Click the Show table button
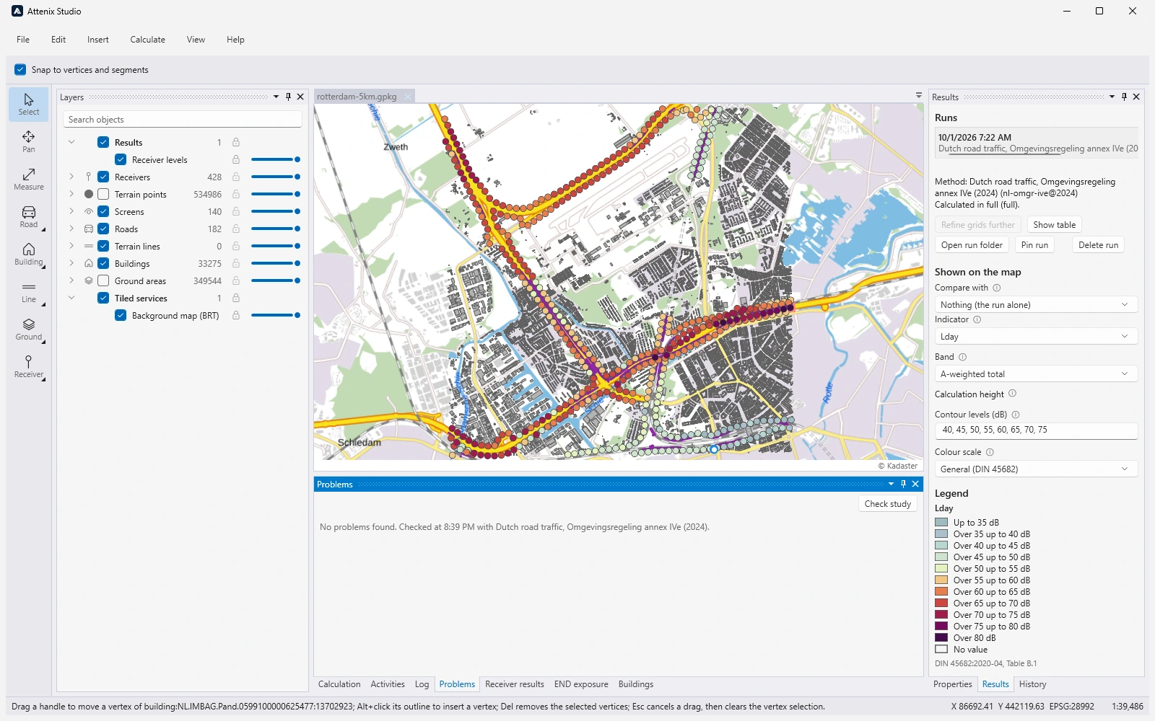1155x721 pixels. (1054, 225)
